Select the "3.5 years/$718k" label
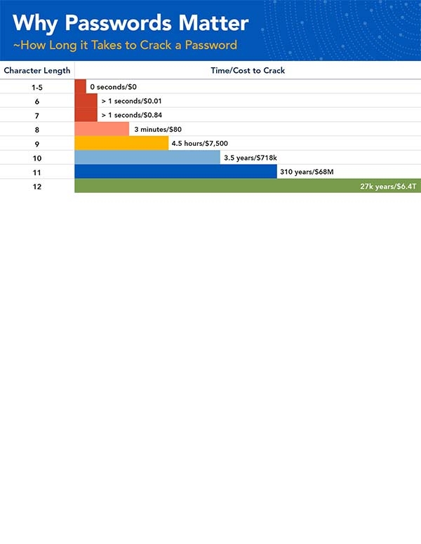The height and width of the screenshot is (544, 421). pyautogui.click(x=250, y=158)
